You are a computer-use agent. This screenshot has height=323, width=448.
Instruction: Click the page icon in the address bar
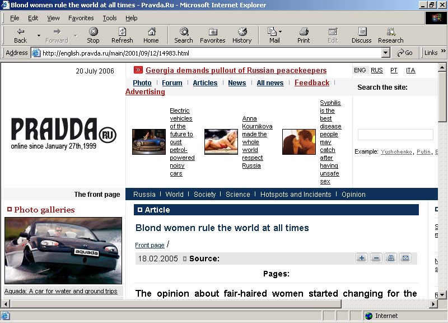click(36, 53)
